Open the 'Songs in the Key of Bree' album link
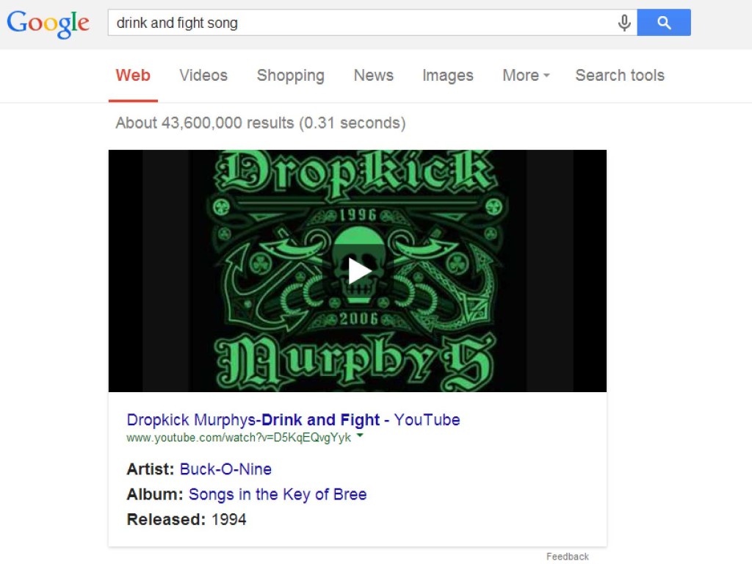Image resolution: width=752 pixels, height=564 pixels. [x=278, y=494]
